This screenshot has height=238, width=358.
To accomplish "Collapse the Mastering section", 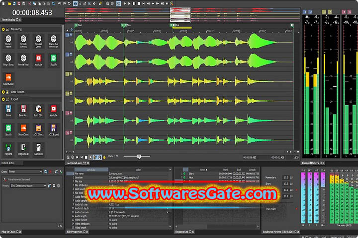I will pyautogui.click(x=3, y=29).
